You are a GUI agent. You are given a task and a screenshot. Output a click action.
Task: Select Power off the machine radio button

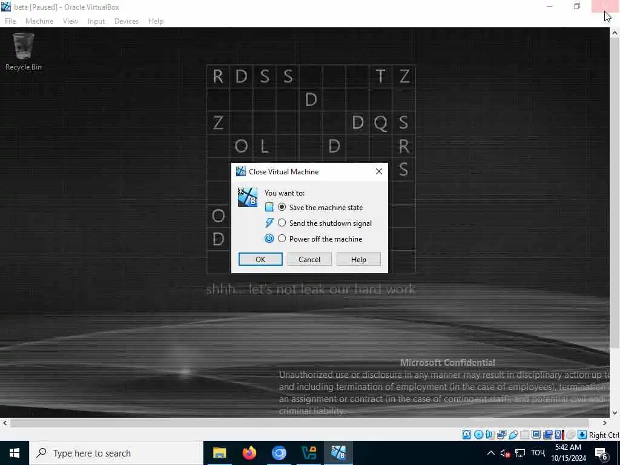pyautogui.click(x=282, y=239)
